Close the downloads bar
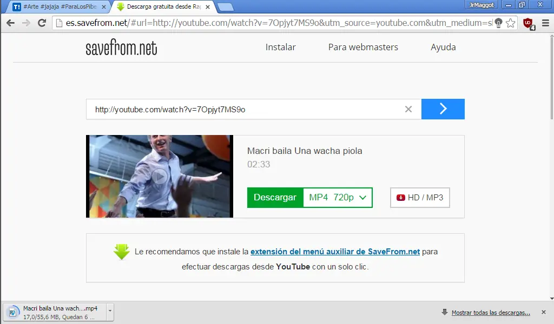Viewport: 554px width, 324px height. (x=543, y=312)
